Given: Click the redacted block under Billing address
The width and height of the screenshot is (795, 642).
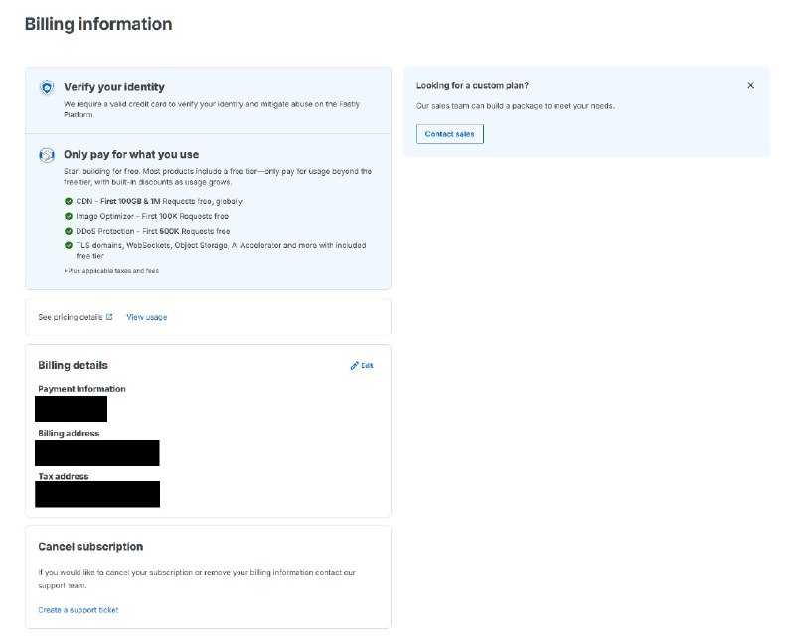Looking at the screenshot, I should click(96, 453).
